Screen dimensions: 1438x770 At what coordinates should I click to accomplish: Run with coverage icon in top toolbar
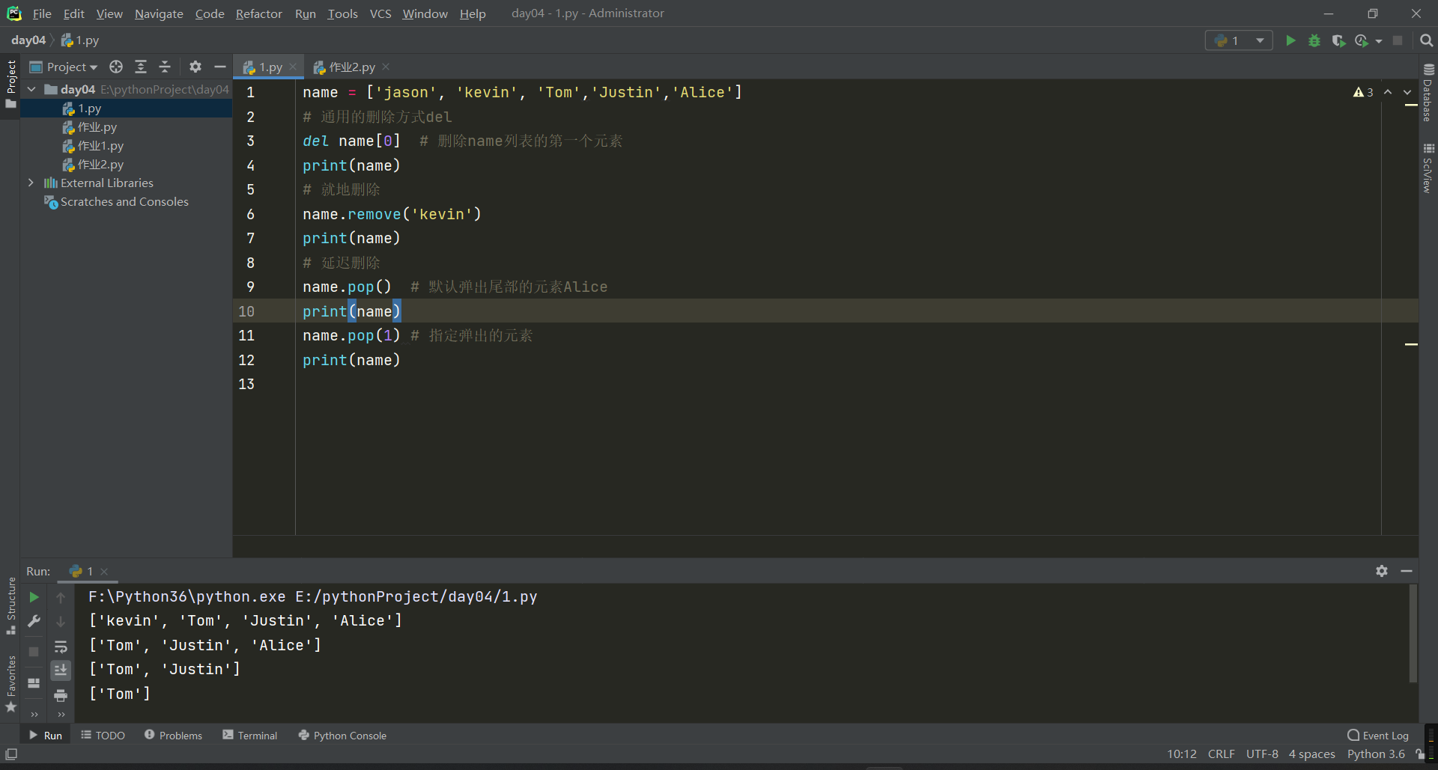1338,40
